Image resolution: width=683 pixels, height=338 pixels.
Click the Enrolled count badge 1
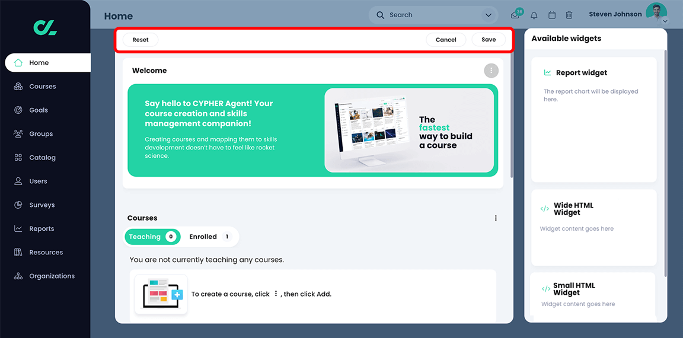(226, 237)
